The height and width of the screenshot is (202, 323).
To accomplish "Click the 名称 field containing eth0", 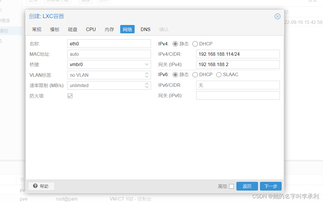I will (x=109, y=44).
